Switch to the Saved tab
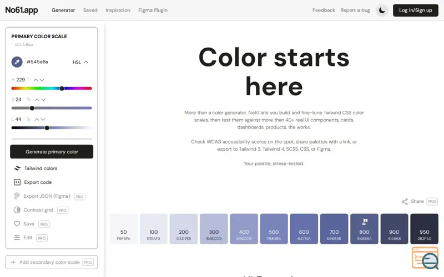Screen dimensions: 444x277 (90, 10)
